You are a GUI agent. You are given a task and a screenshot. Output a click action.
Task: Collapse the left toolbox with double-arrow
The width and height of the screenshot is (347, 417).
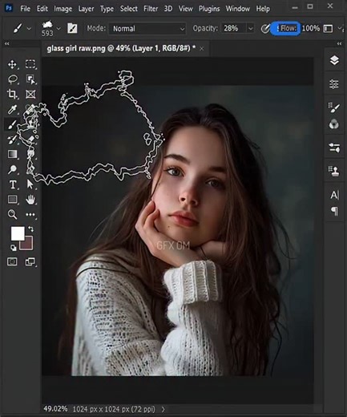point(7,43)
